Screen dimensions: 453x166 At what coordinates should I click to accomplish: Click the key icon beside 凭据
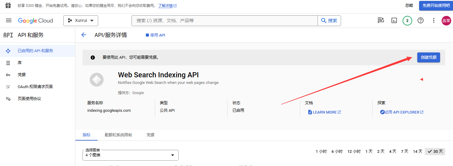click(8, 75)
